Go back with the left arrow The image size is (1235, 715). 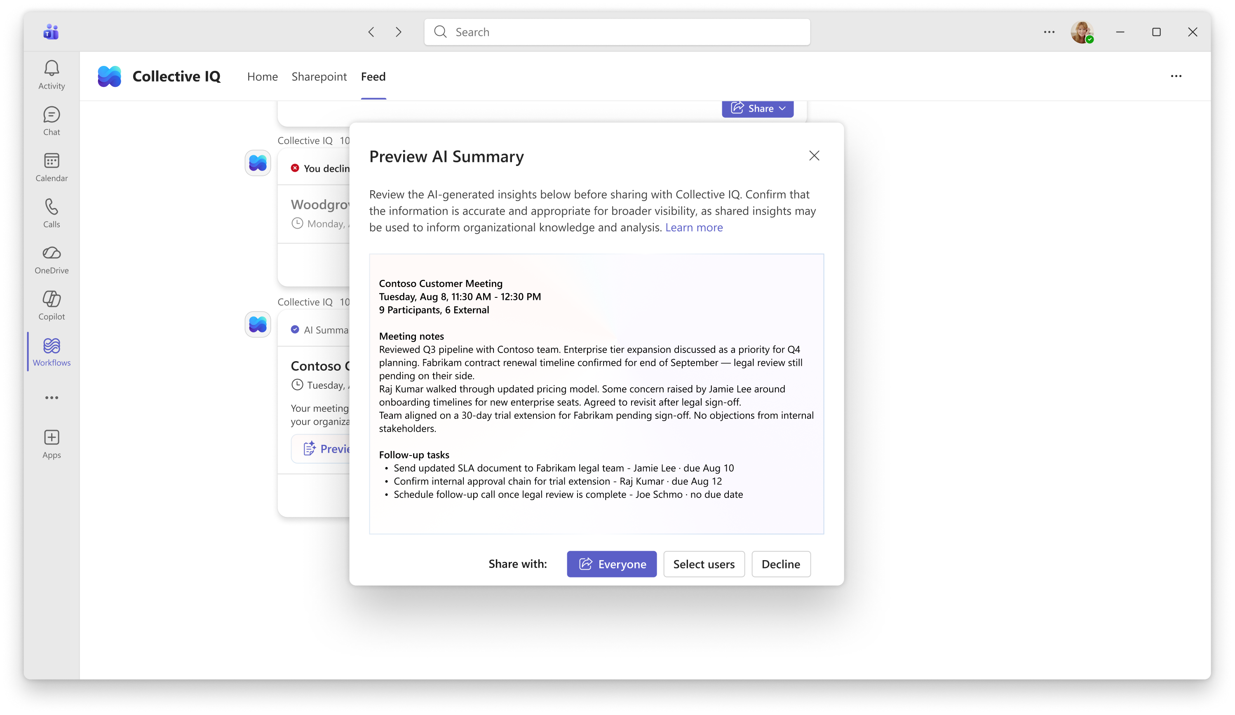click(x=371, y=32)
